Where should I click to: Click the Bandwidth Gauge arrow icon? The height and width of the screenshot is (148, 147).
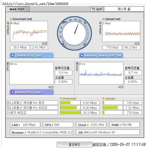click(13, 92)
